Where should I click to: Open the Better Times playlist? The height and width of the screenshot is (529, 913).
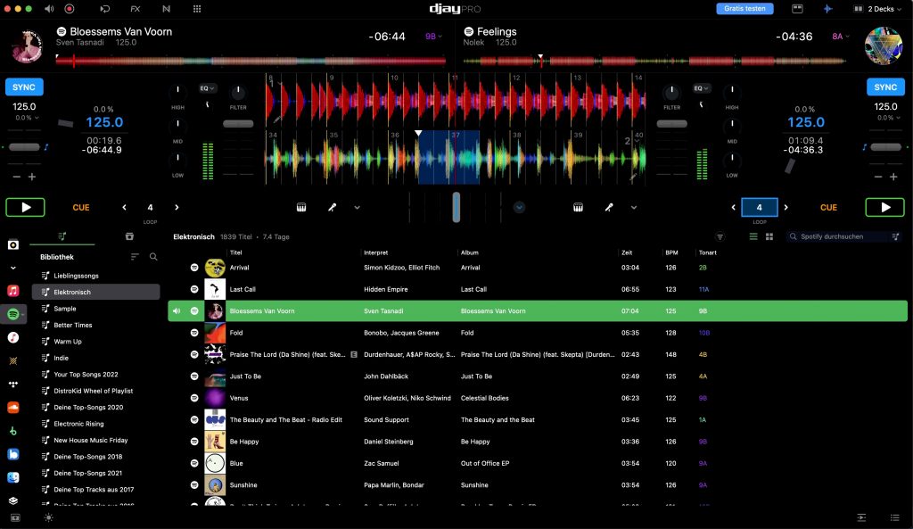pyautogui.click(x=73, y=325)
